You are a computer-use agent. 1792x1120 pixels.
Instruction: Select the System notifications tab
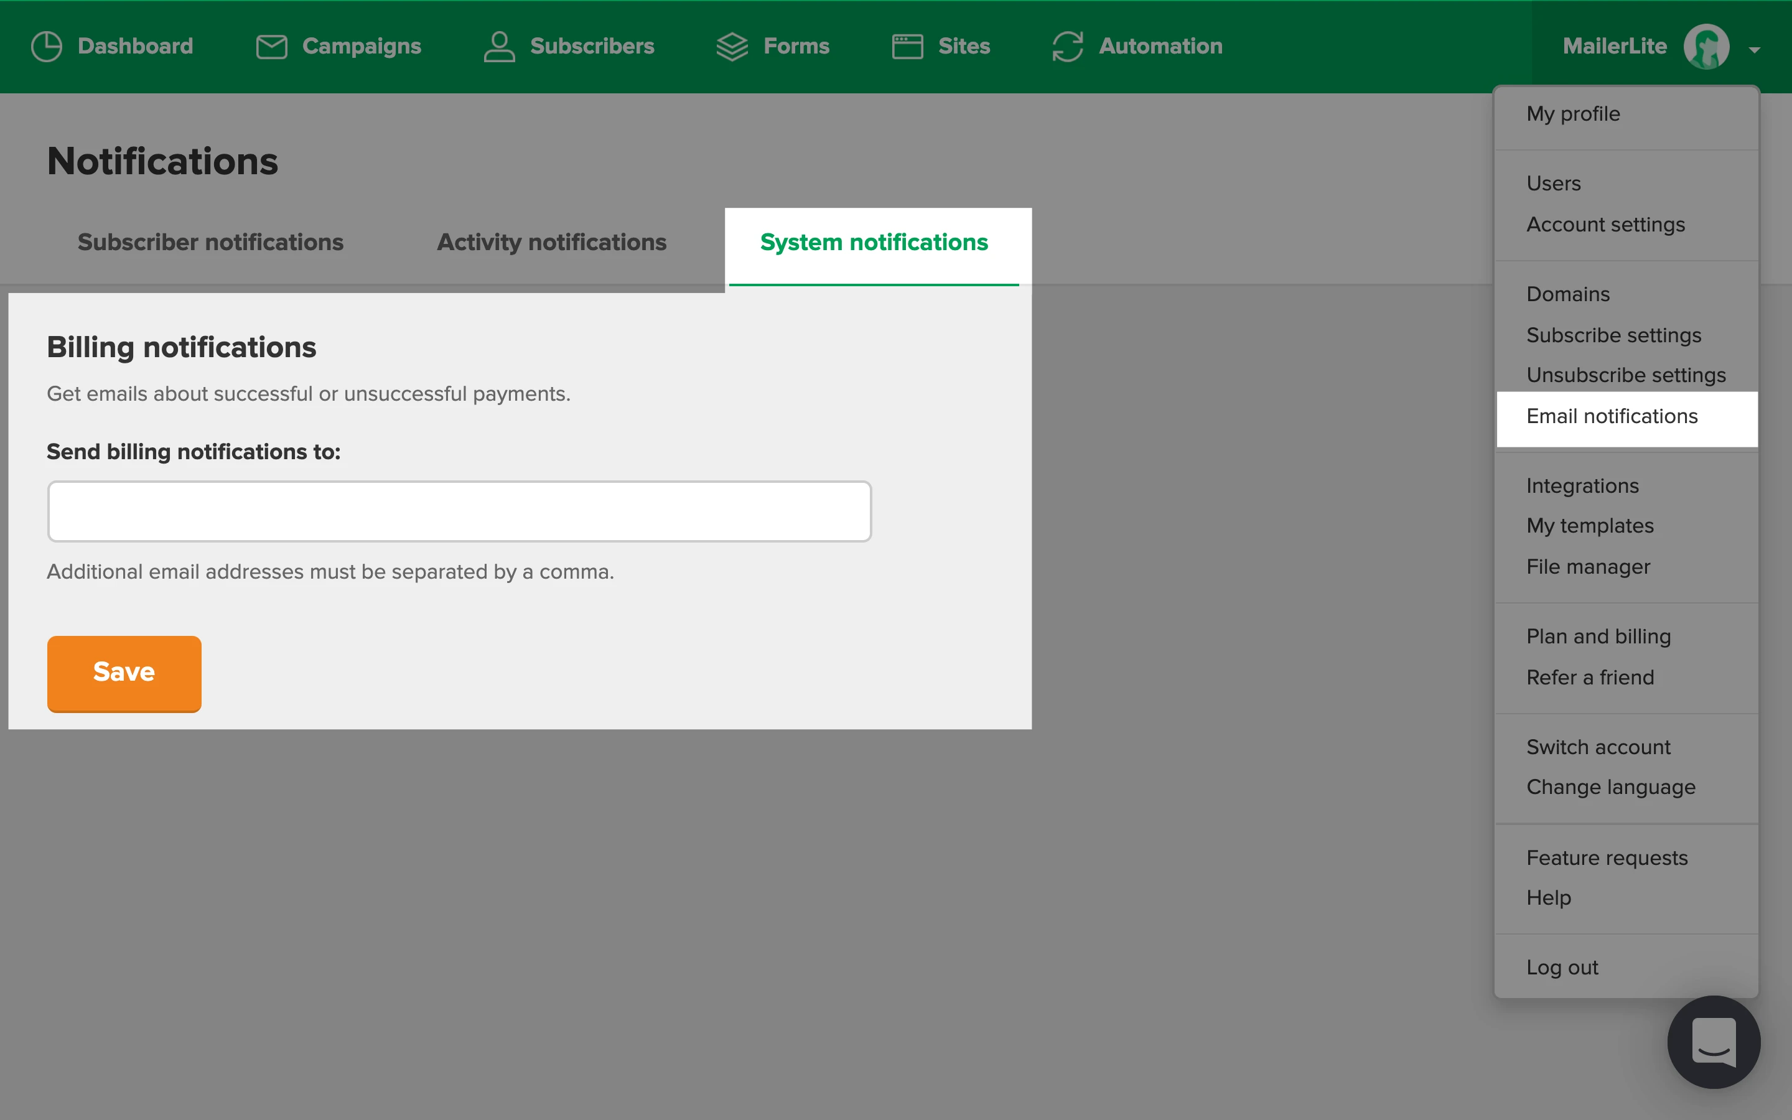pyautogui.click(x=874, y=242)
